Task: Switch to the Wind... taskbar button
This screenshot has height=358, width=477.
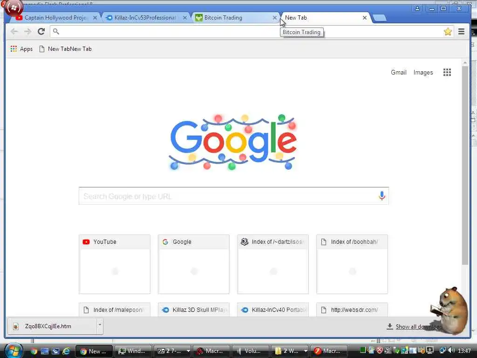Action: click(x=133, y=351)
